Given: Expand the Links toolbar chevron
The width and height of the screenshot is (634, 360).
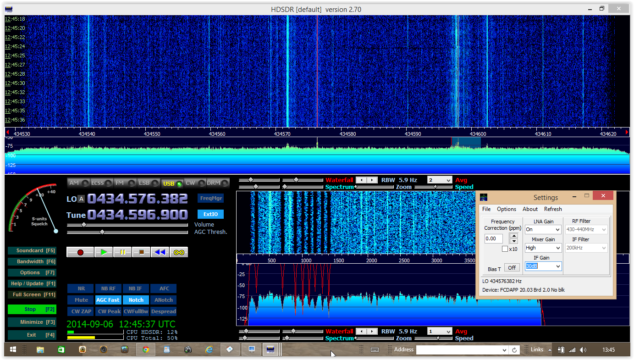Looking at the screenshot, I should coord(549,349).
